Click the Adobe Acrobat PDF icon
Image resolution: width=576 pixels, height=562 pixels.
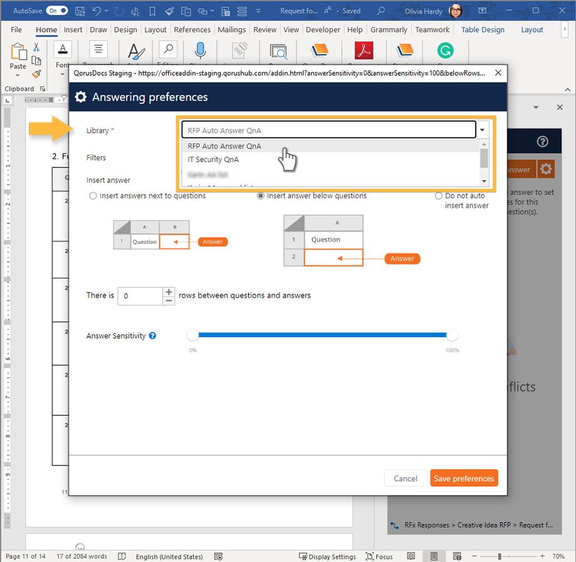[364, 50]
